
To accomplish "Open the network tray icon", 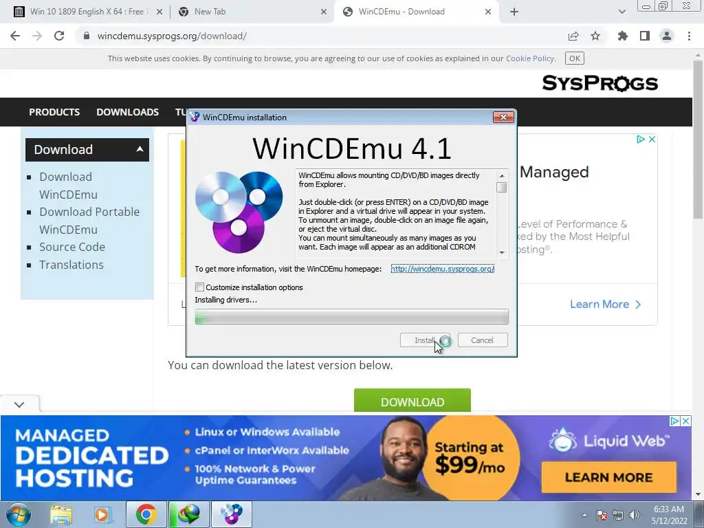I will [x=618, y=515].
